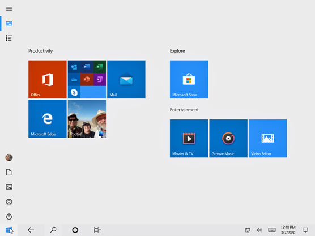Screen dimensions: 315x236
Task: Open Groove Music tile
Action: pos(228,138)
